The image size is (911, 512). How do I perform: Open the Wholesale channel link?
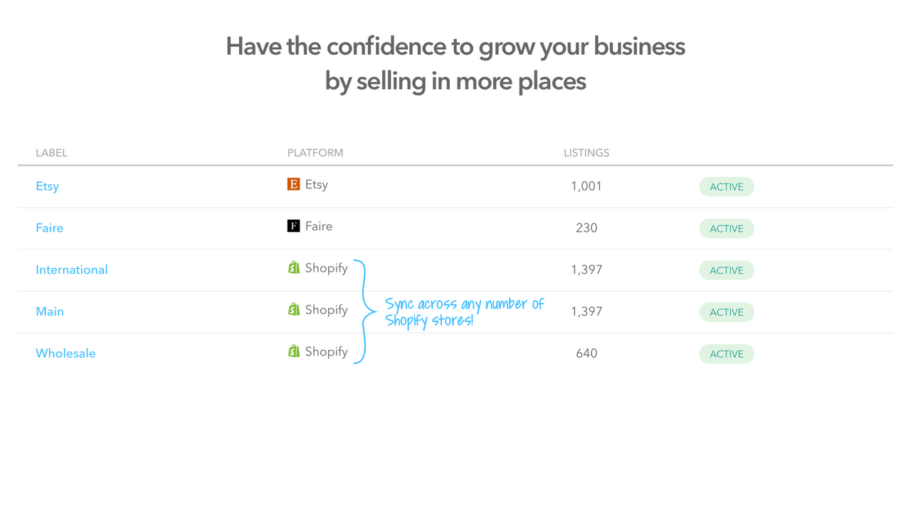click(x=65, y=353)
